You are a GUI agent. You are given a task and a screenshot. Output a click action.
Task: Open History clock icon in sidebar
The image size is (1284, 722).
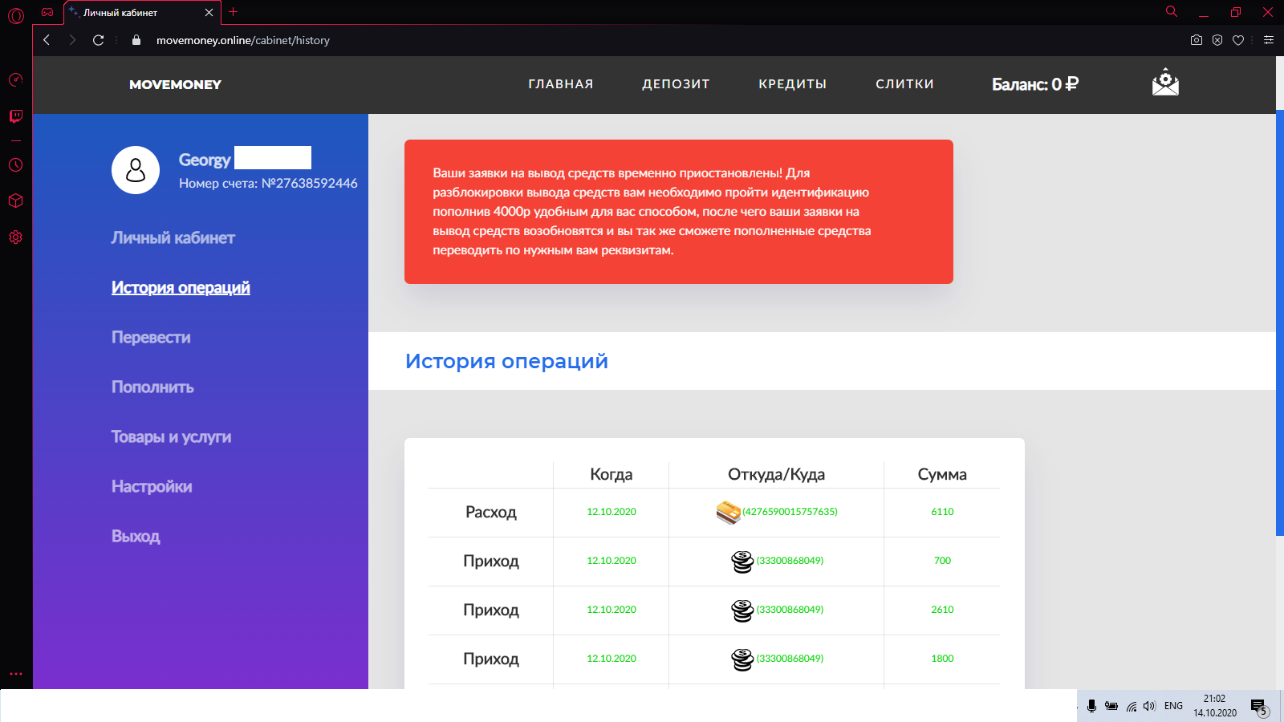click(16, 165)
